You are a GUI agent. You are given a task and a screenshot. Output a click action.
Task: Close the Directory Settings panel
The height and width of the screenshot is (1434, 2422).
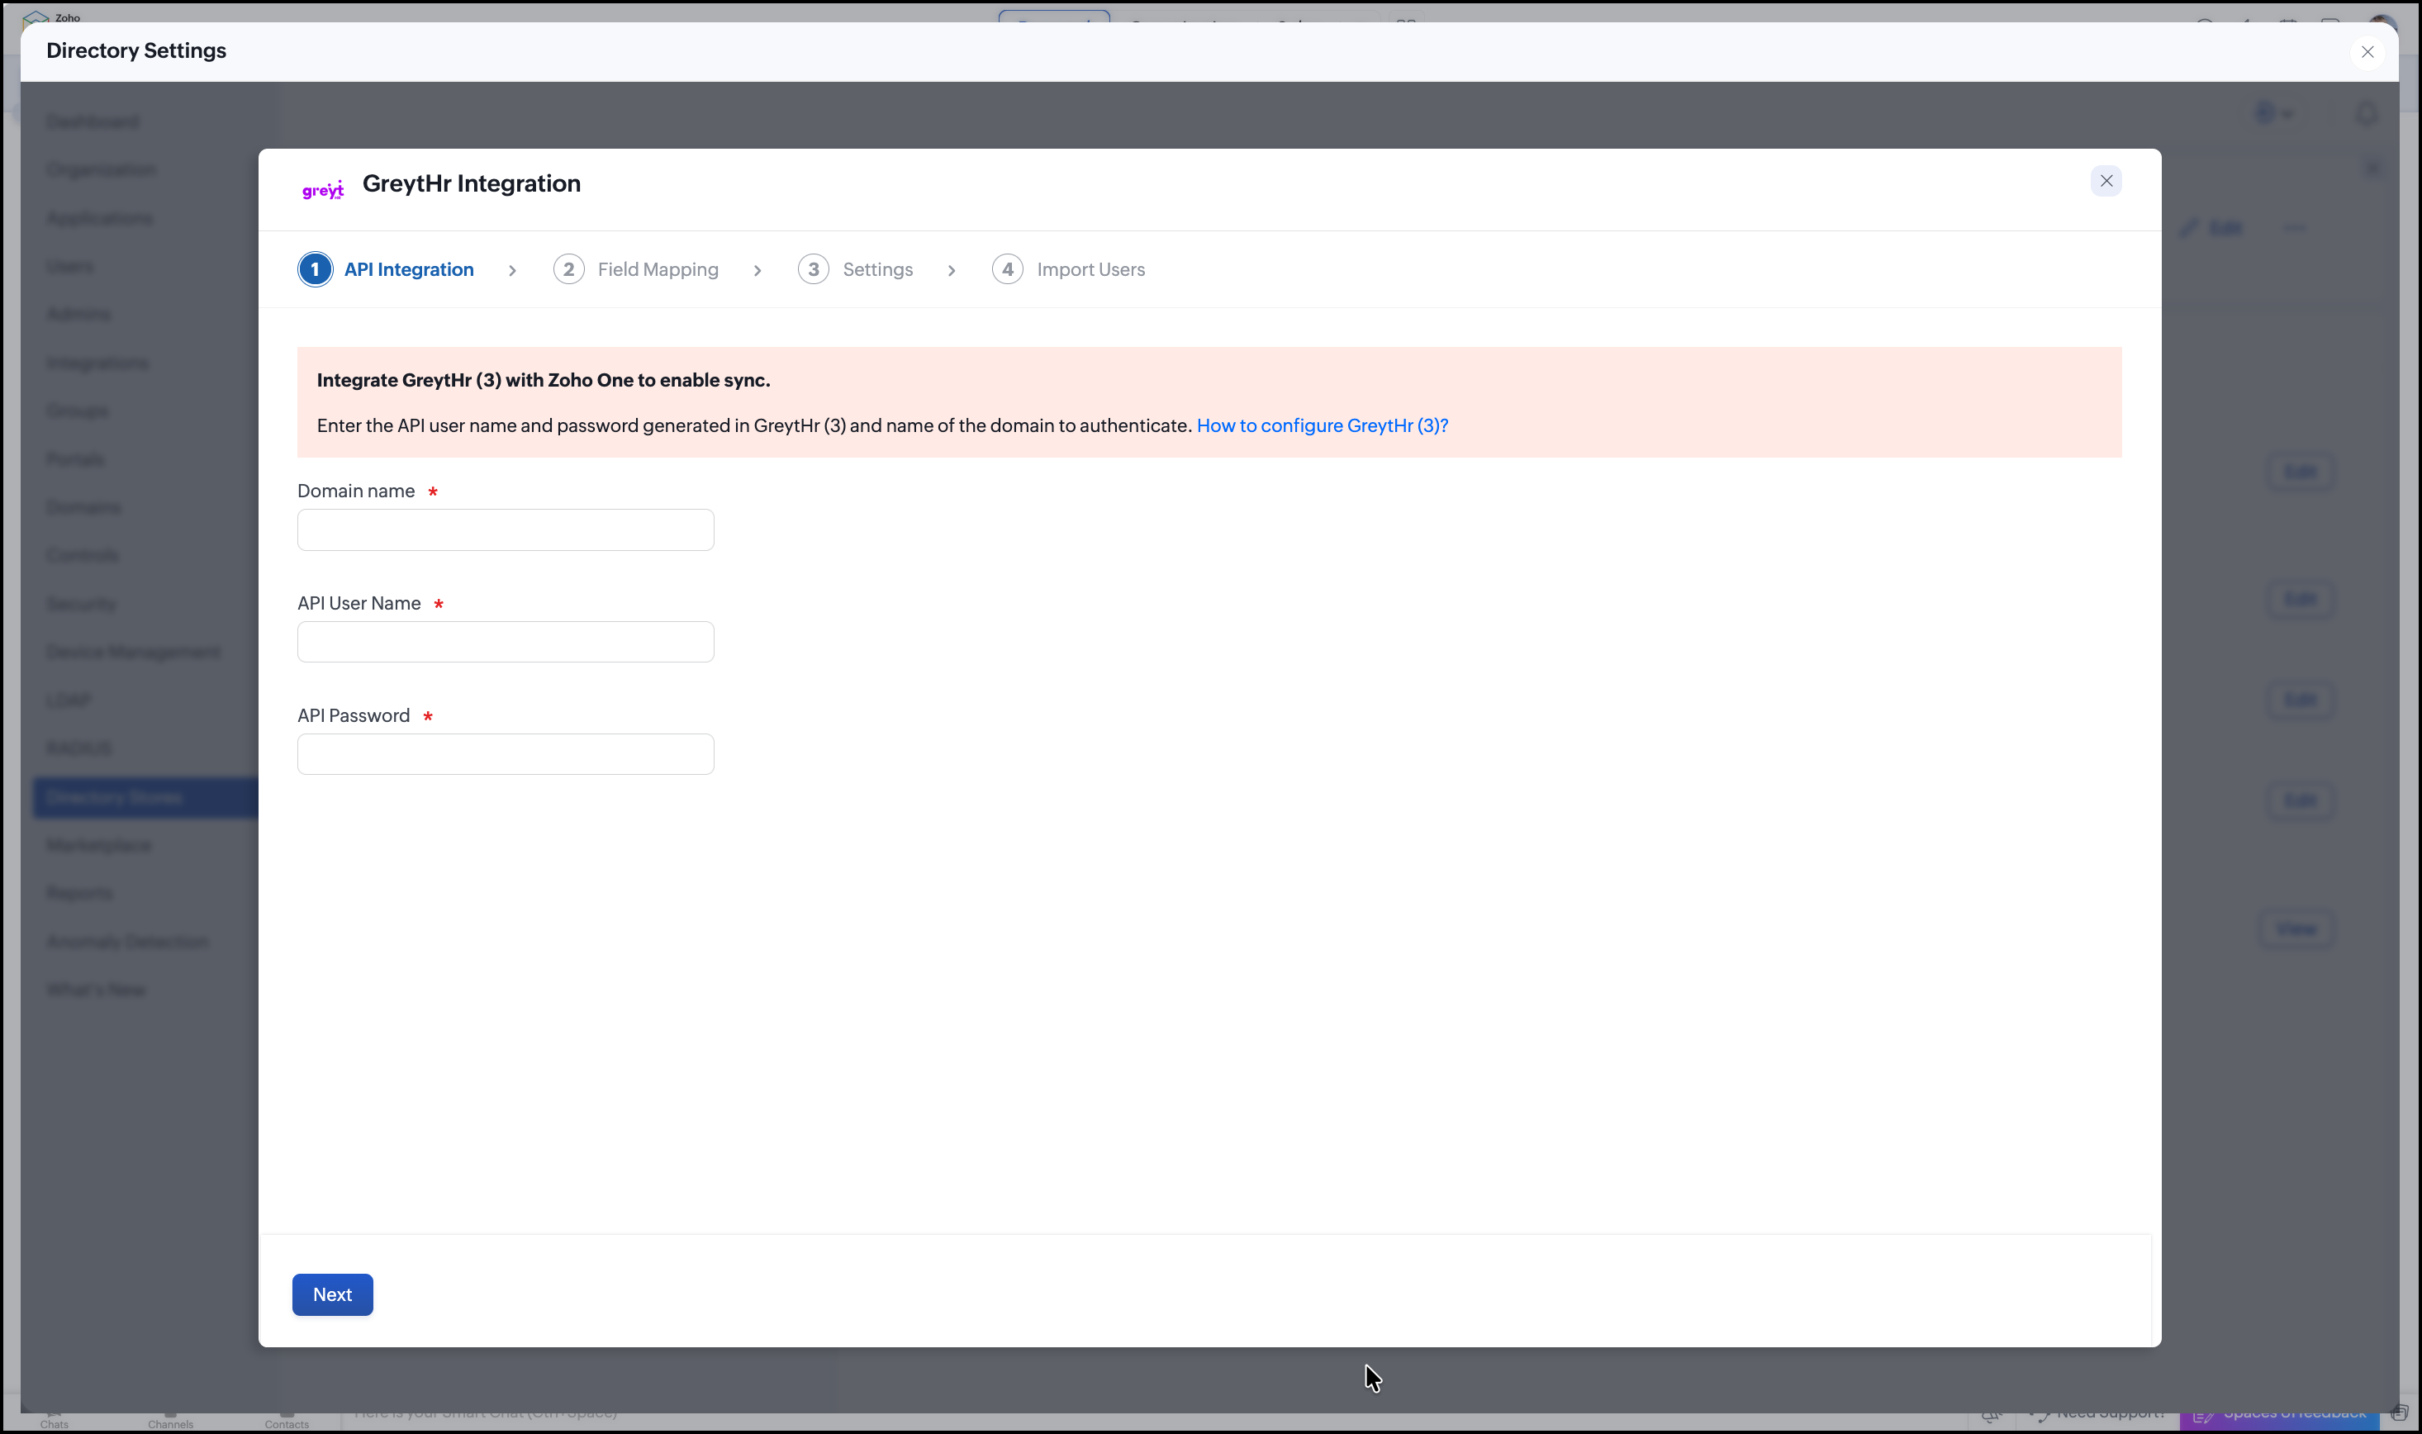coord(2367,52)
